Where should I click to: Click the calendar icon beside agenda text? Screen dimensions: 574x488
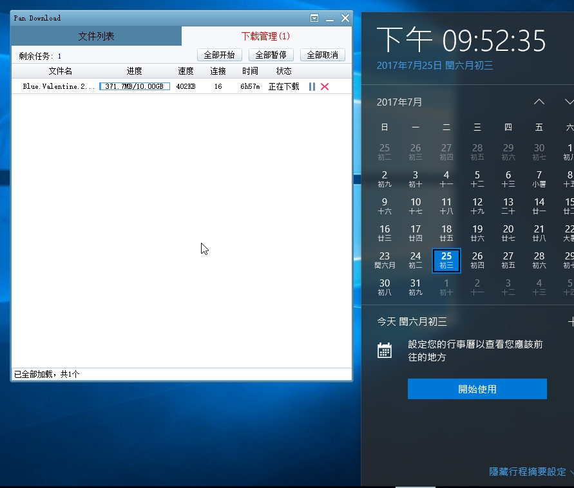tap(385, 350)
